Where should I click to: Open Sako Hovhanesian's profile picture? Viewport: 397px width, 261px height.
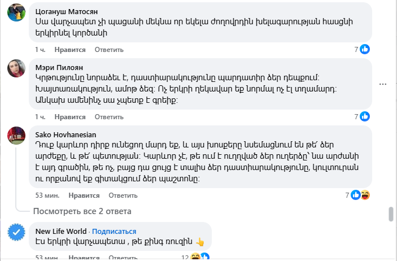[x=16, y=136]
